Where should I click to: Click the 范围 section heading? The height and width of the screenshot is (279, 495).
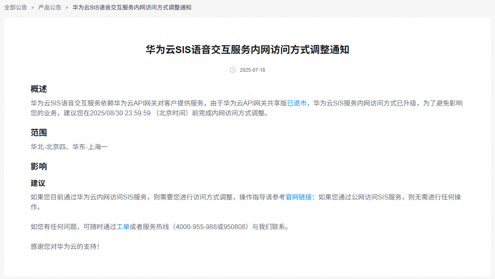click(39, 133)
